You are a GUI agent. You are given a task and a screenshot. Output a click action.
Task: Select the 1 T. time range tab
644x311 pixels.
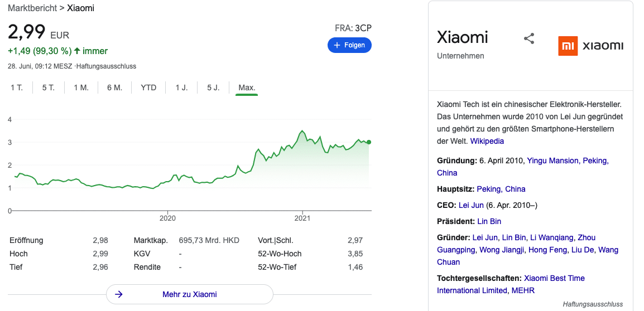pos(17,88)
